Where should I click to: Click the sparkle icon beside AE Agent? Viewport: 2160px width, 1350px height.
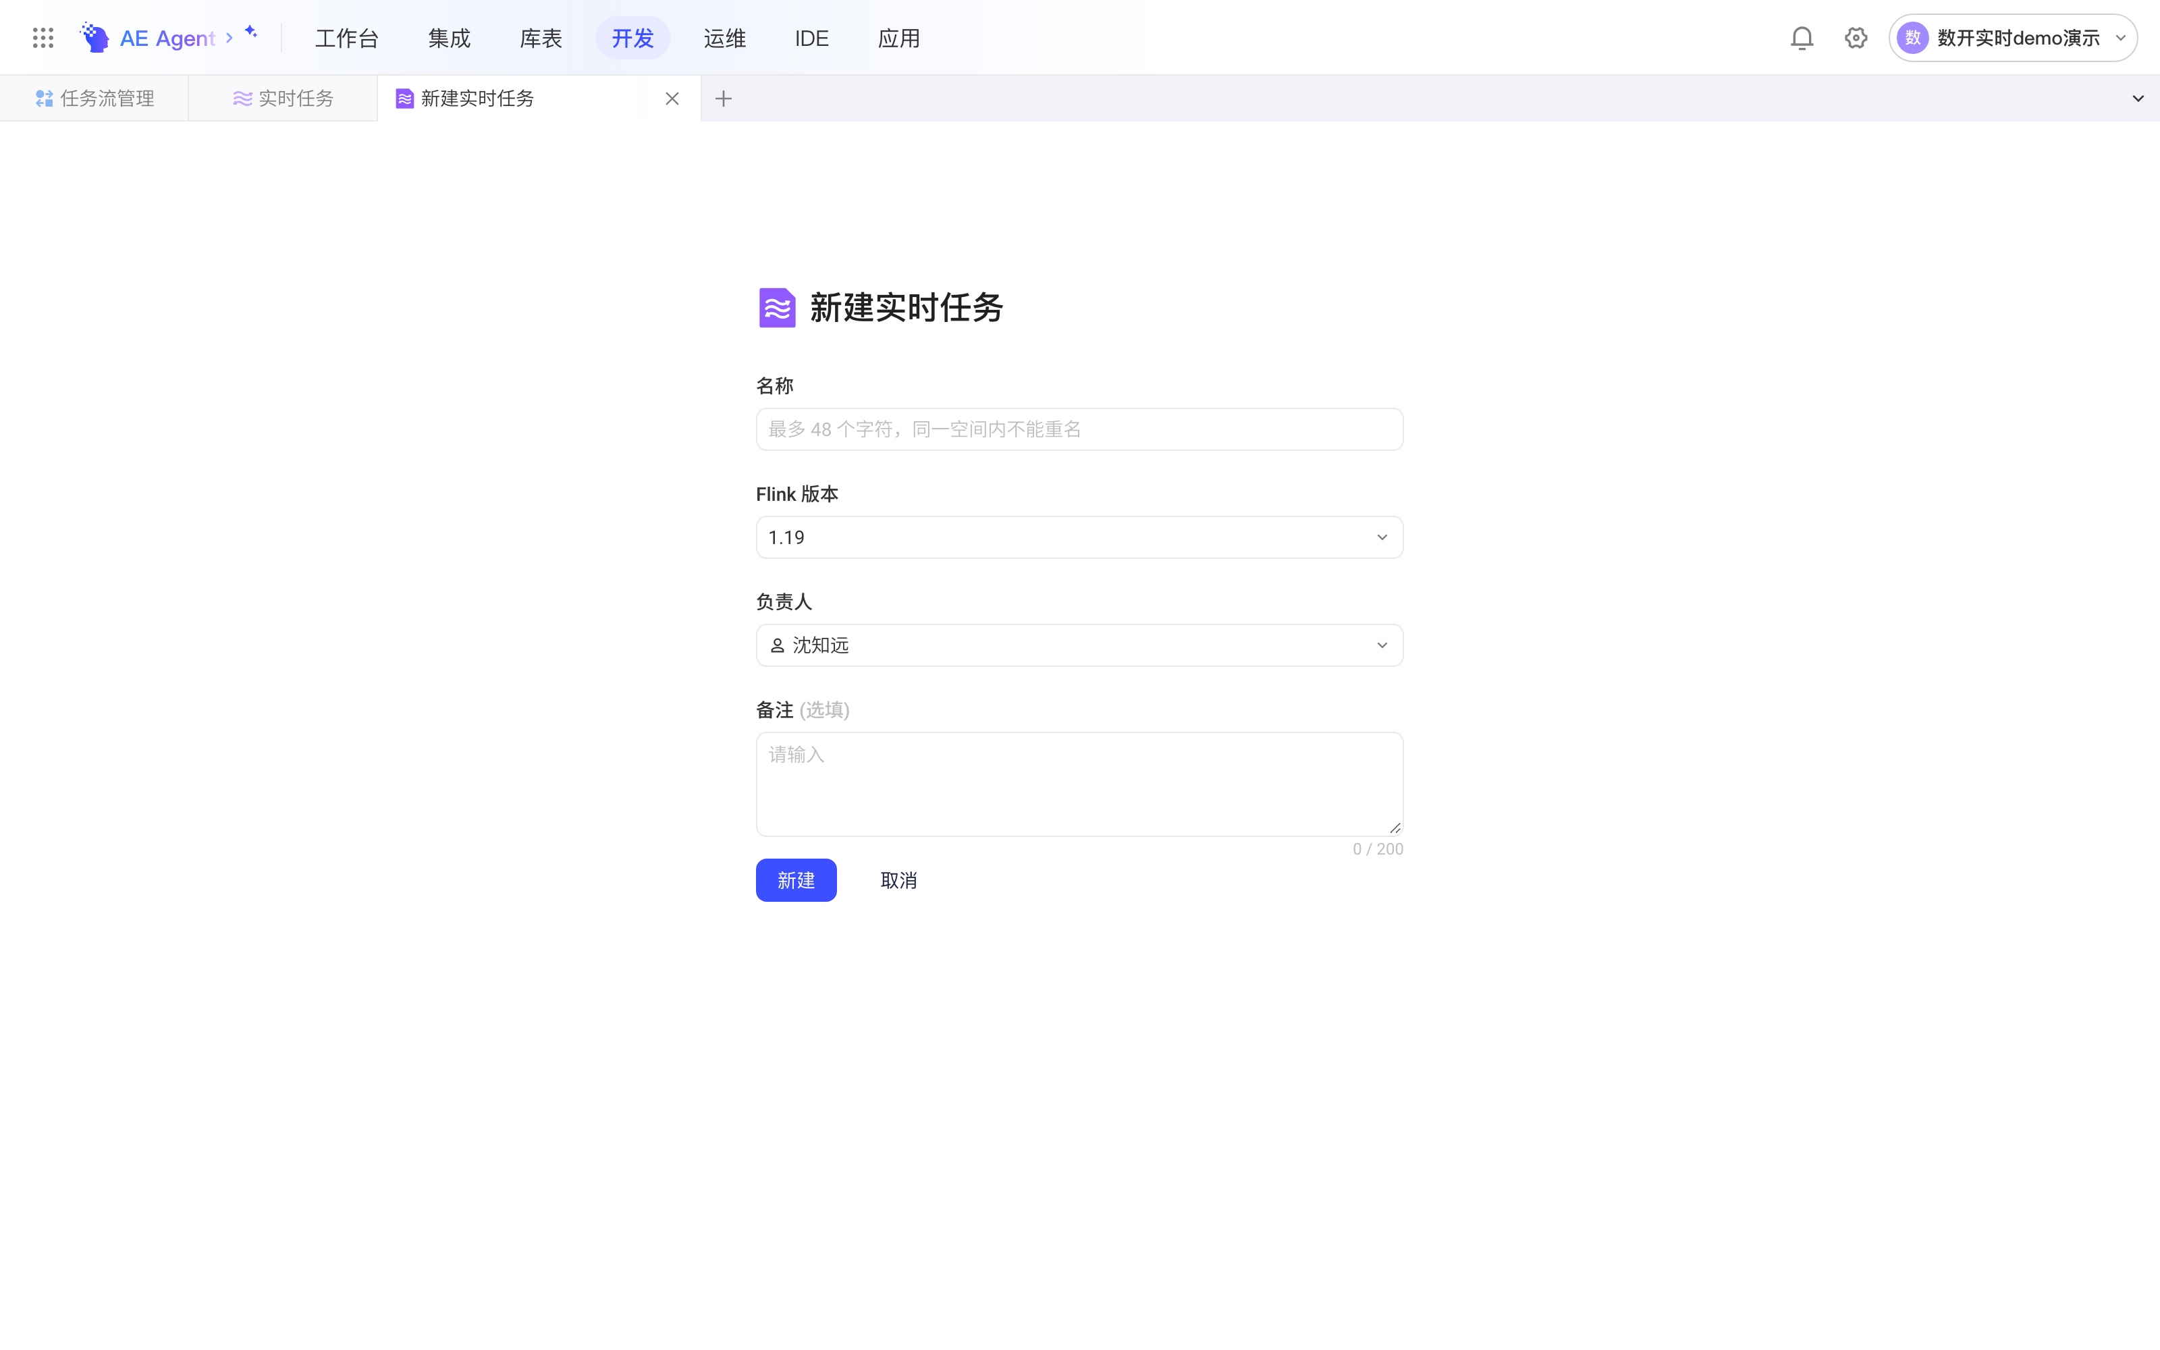click(x=251, y=31)
